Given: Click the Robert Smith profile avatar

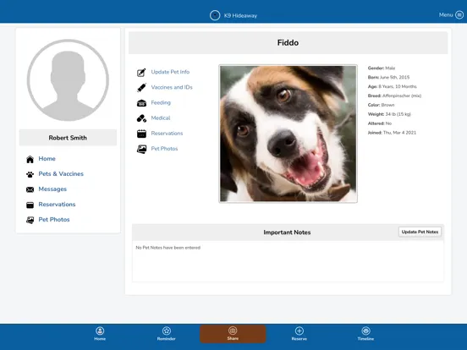Looking at the screenshot, I should [x=68, y=80].
